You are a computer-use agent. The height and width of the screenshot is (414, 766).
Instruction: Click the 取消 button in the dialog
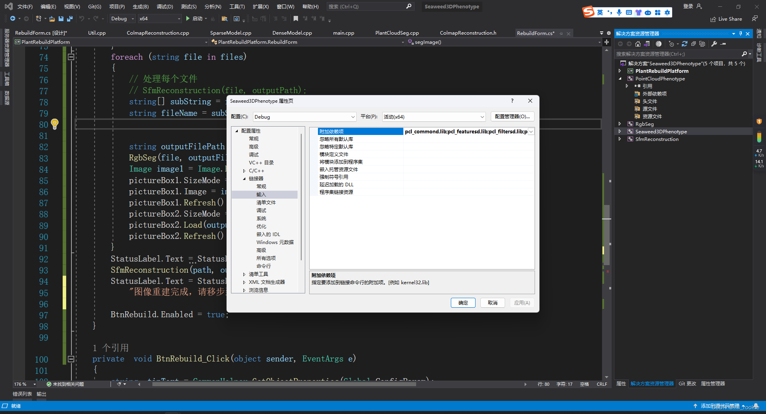click(493, 303)
